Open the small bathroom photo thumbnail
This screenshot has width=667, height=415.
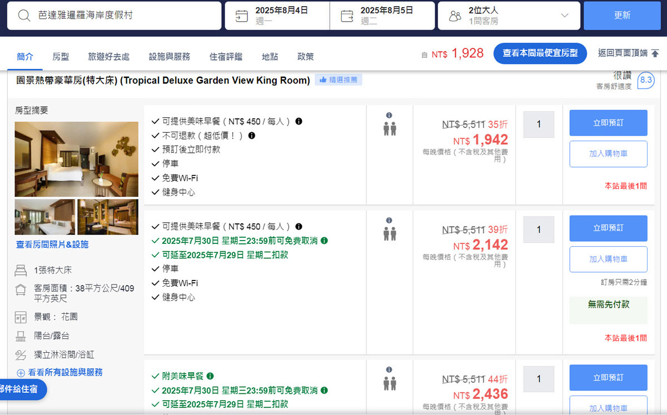(x=108, y=217)
